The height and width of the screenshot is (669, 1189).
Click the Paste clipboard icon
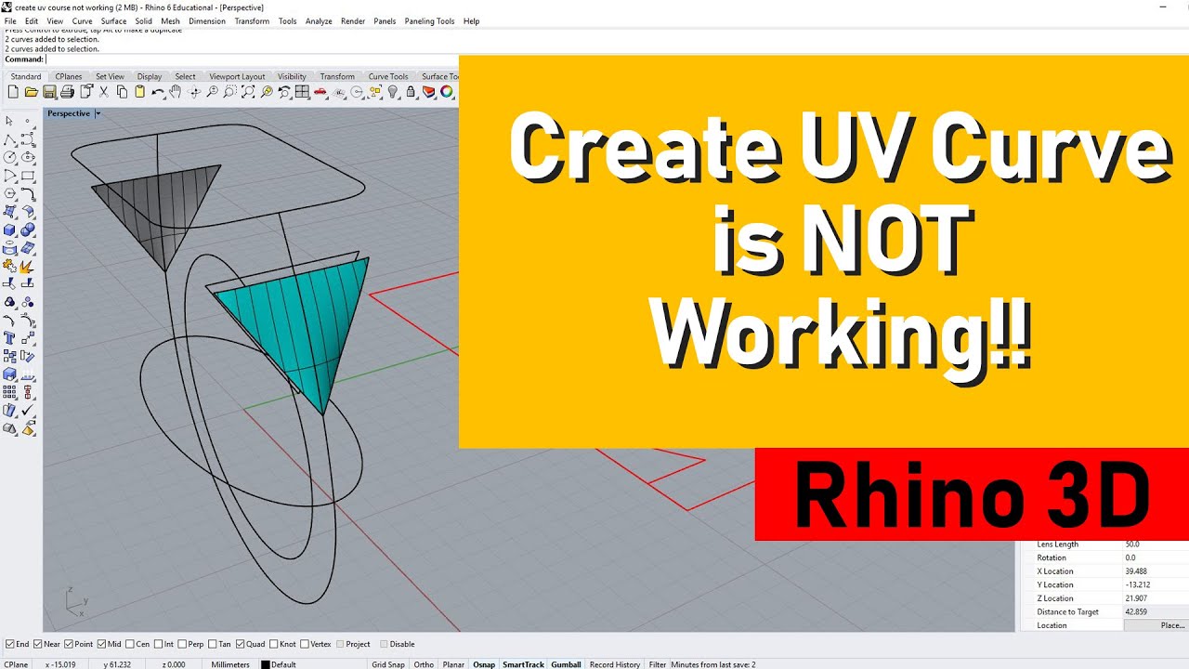[139, 92]
